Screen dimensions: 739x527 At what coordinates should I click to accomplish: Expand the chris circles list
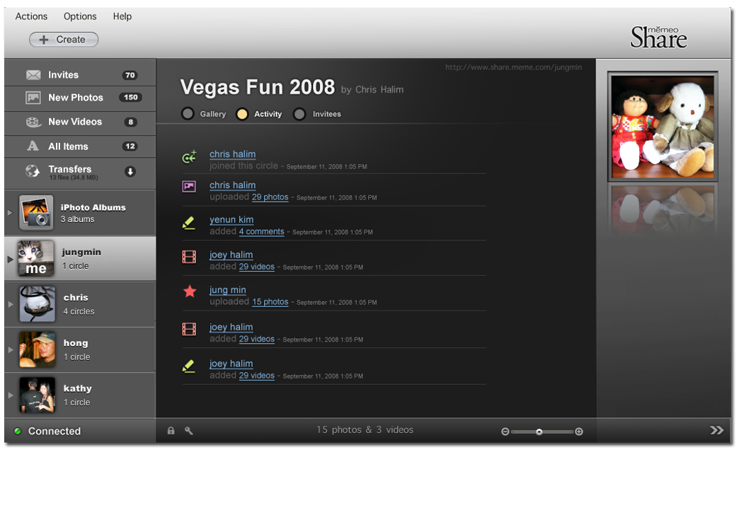pos(10,304)
